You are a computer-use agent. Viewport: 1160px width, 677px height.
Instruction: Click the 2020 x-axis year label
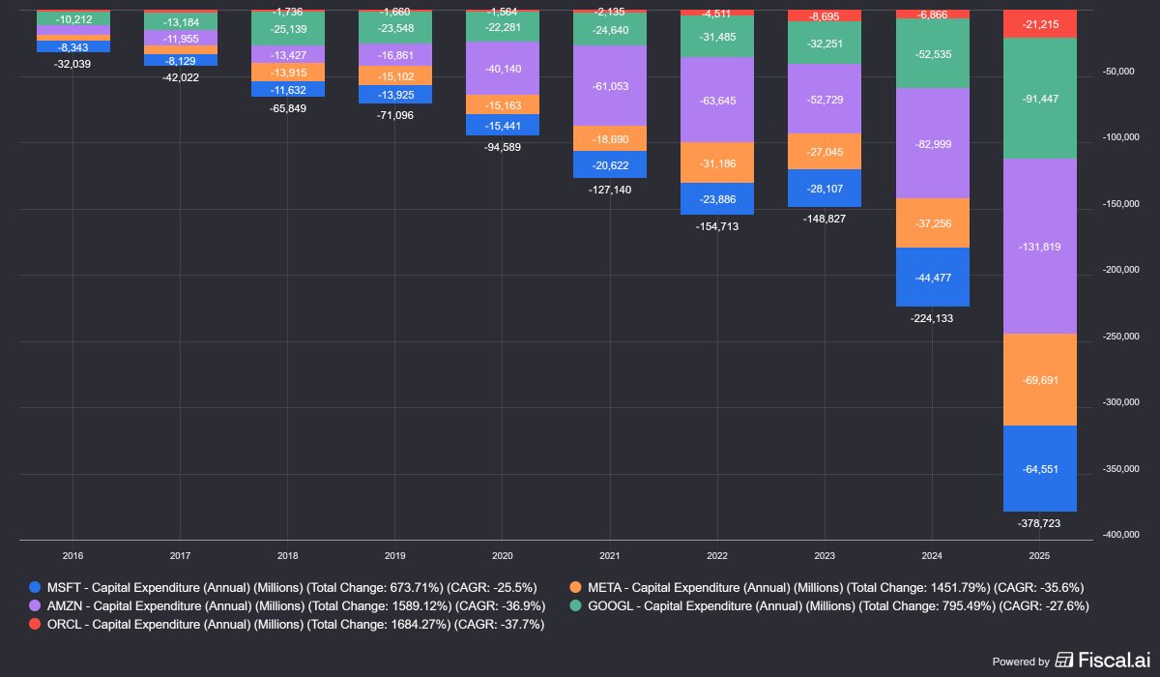[x=503, y=556]
